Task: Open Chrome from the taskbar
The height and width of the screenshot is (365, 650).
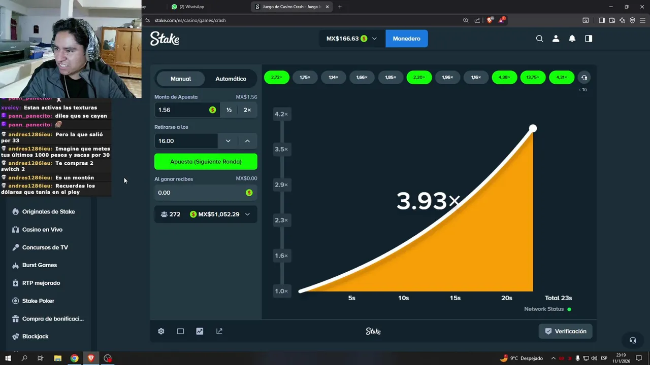Action: (74, 358)
